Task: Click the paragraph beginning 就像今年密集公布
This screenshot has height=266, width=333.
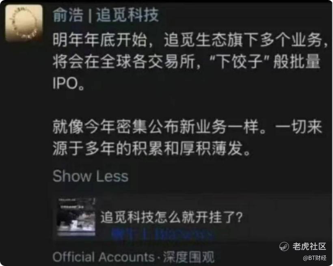Action: point(187,138)
